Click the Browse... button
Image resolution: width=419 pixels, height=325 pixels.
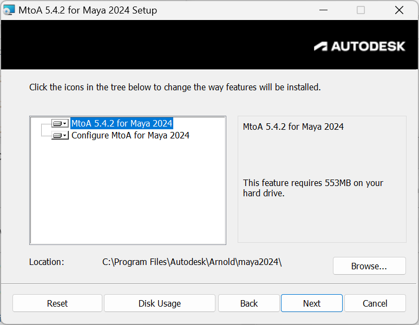369,266
